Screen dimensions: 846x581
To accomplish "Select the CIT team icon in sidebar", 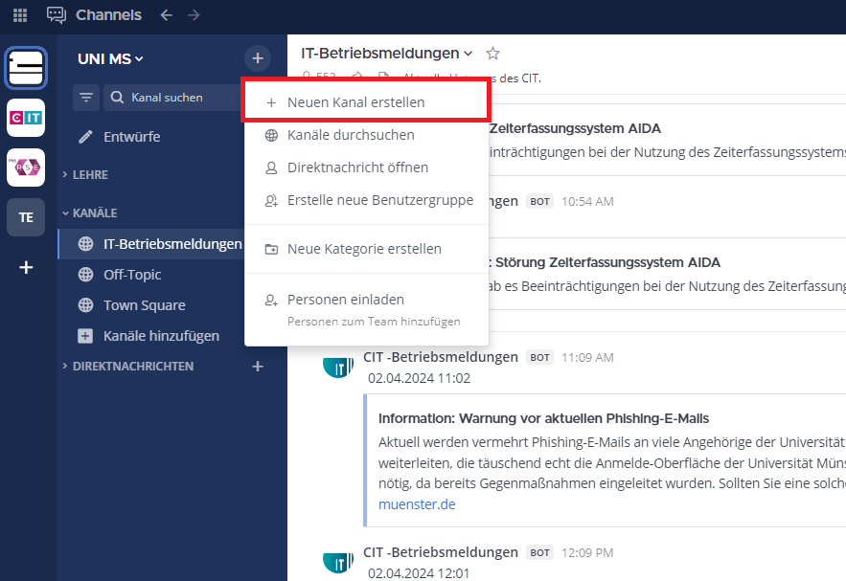I will 26,118.
